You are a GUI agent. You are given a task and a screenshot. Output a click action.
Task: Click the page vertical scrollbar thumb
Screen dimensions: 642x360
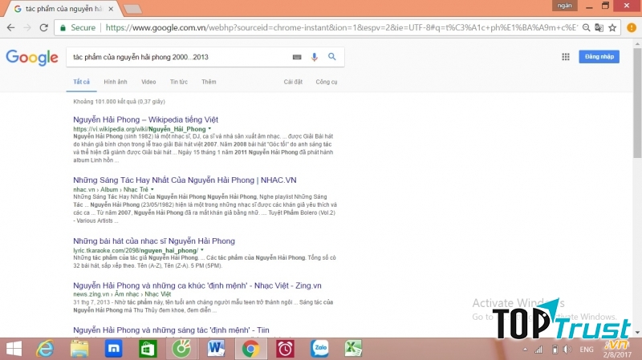(637, 103)
